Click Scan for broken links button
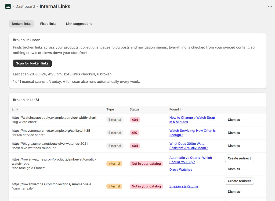The image size is (275, 201). click(x=32, y=63)
